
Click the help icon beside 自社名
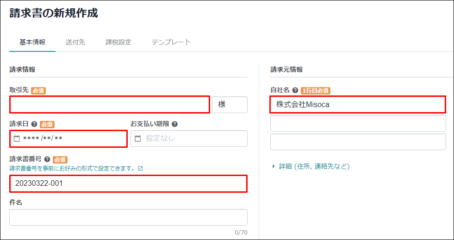[295, 90]
